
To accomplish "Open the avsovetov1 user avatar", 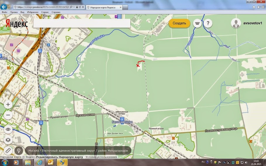I will [x=236, y=23].
